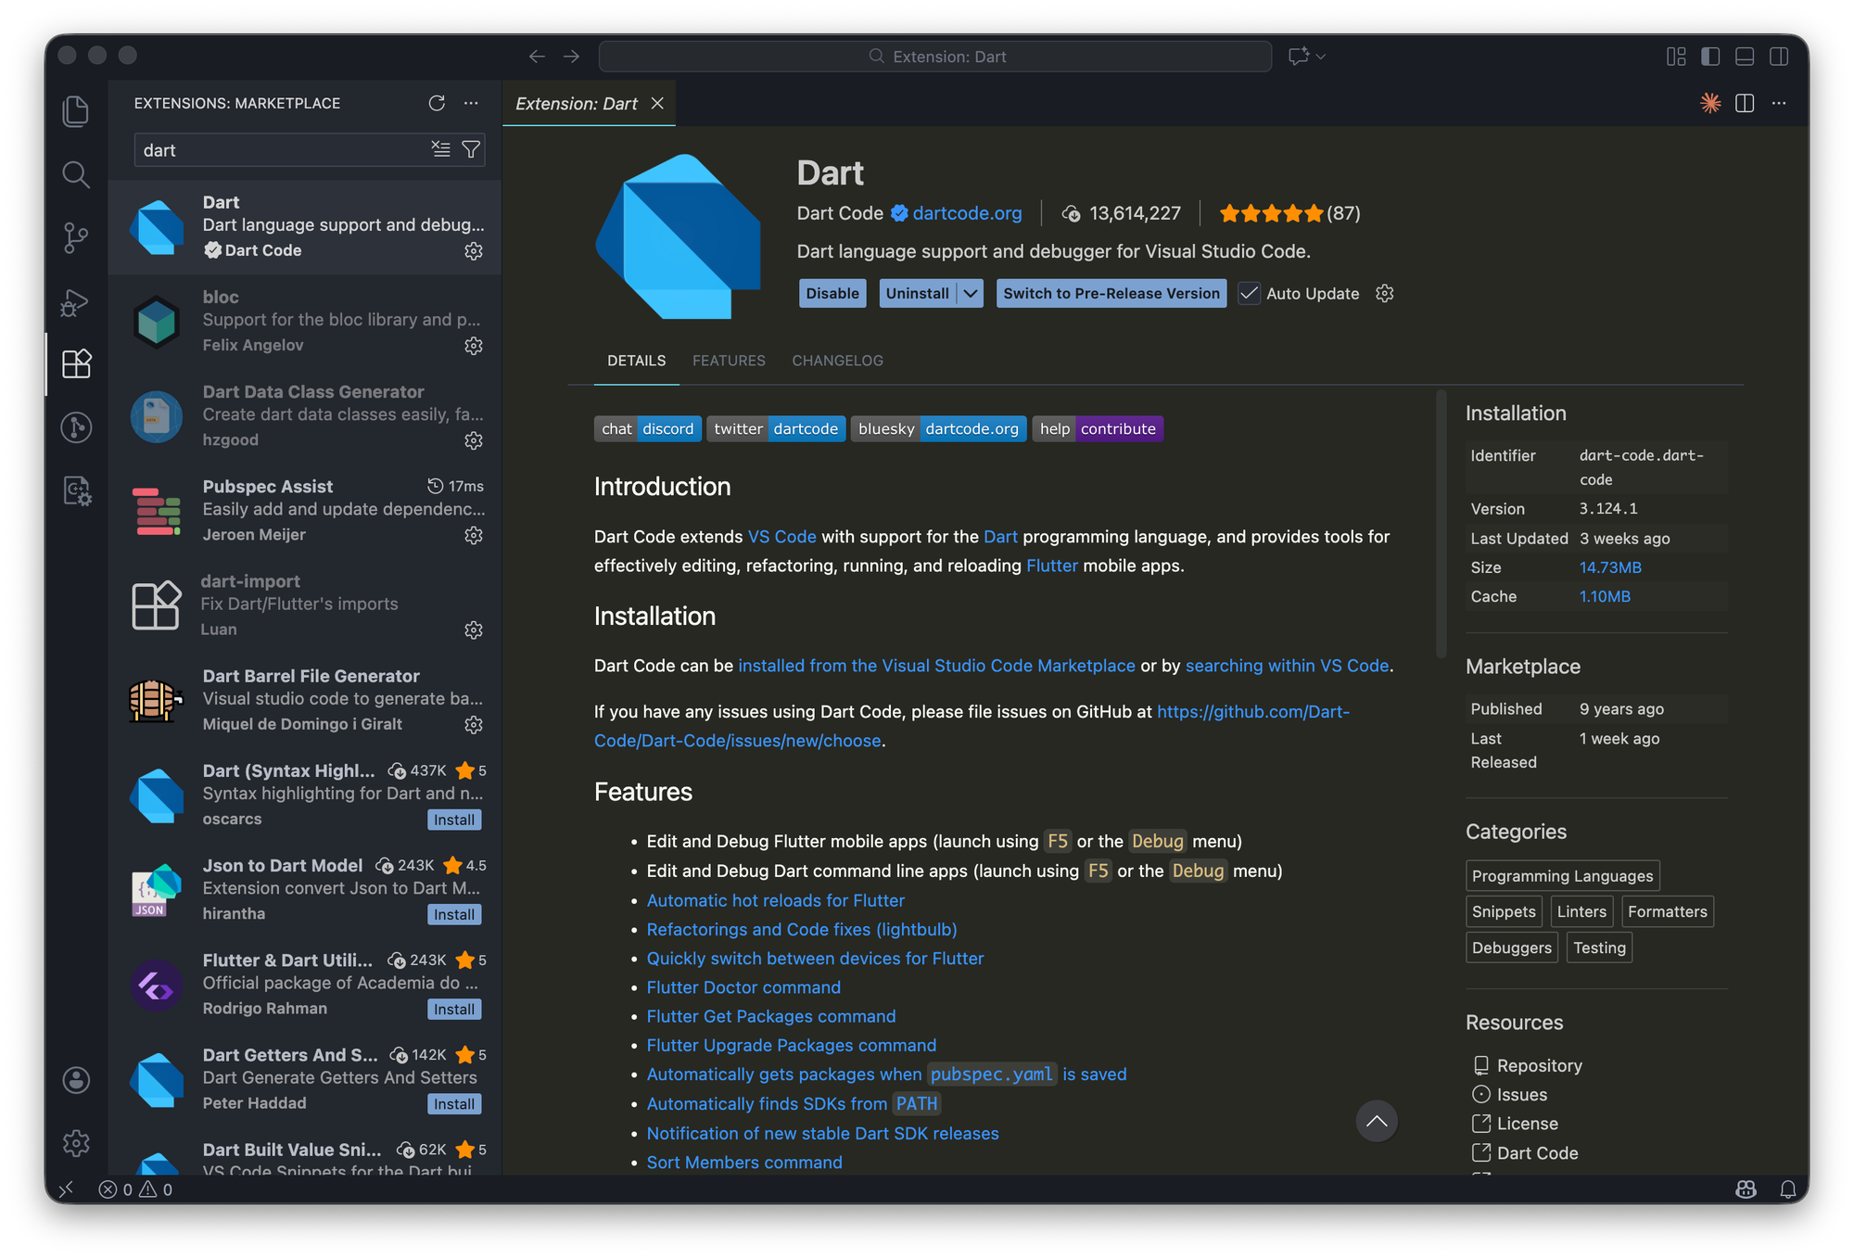Click the Disable button for Dart
This screenshot has width=1854, height=1259.
[x=832, y=294]
